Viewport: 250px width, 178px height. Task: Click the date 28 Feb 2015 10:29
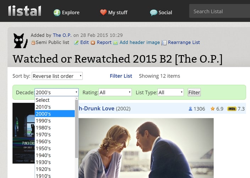(x=102, y=35)
